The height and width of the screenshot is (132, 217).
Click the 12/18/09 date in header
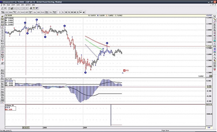click(9, 16)
